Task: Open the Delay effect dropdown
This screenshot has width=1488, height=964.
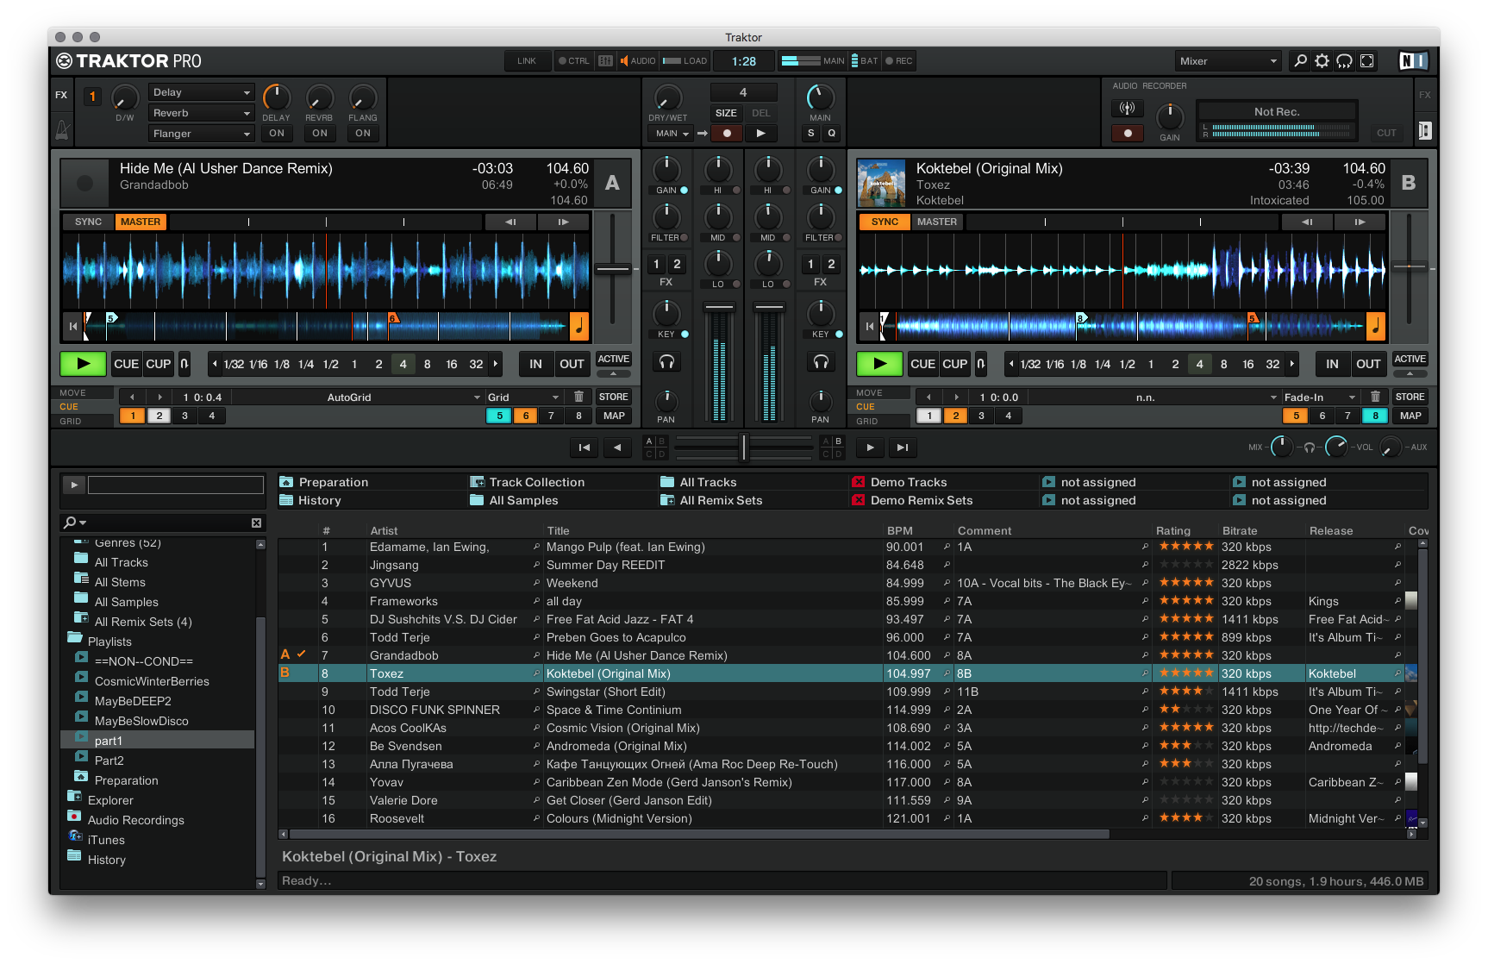Action: pos(202,92)
